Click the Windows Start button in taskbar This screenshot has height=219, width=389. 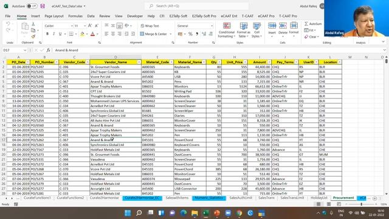128,213
